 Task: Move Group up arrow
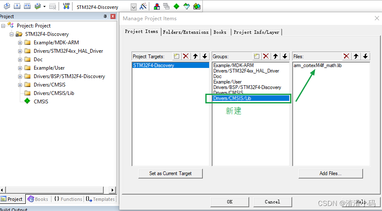275,57
